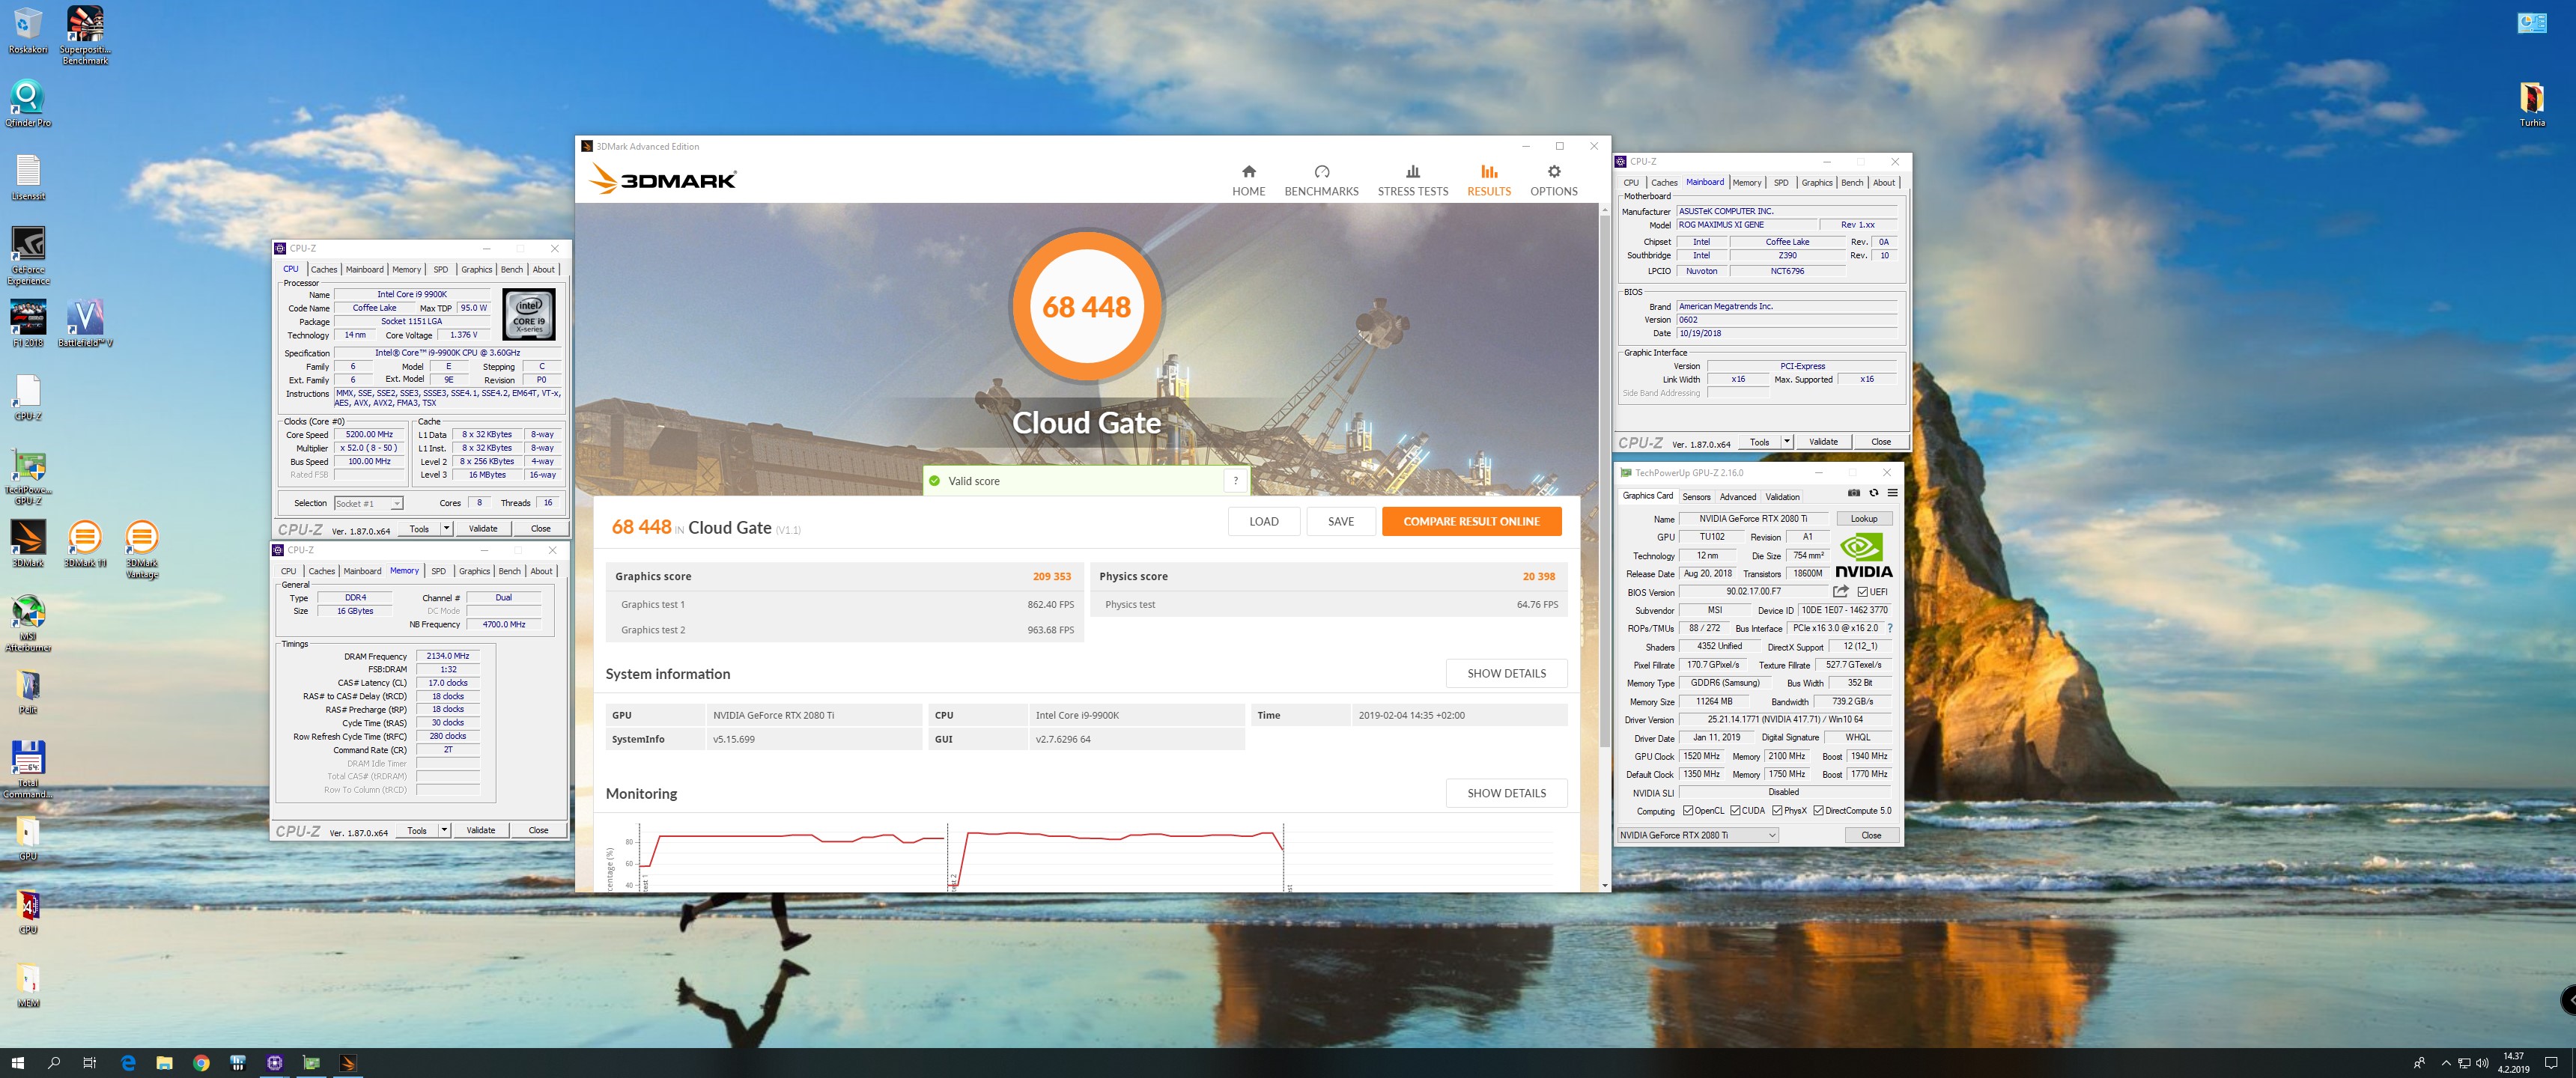
Task: Click the scroll-up arrow in 3DMark
Action: pos(1604,209)
